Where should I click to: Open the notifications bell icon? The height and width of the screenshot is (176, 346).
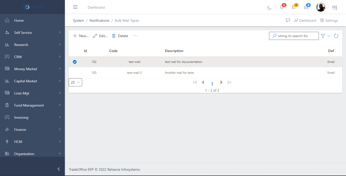(x=282, y=7)
